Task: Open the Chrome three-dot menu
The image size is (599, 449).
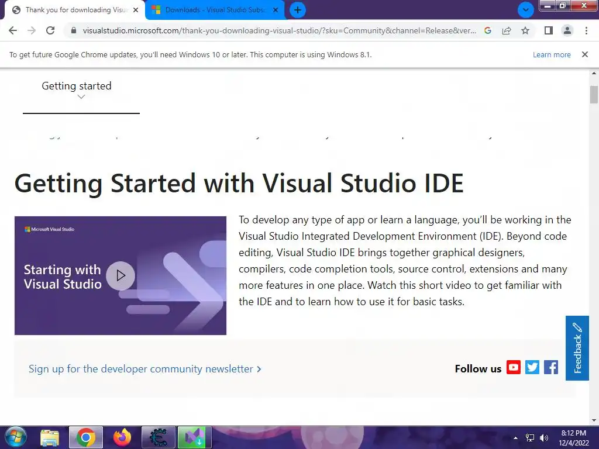Action: 586,30
